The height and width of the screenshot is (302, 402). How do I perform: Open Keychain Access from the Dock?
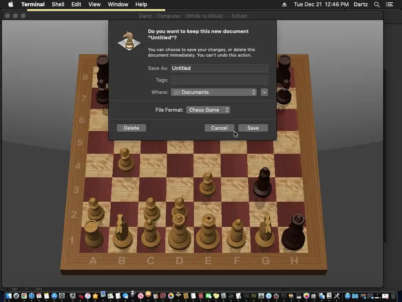click(x=291, y=296)
